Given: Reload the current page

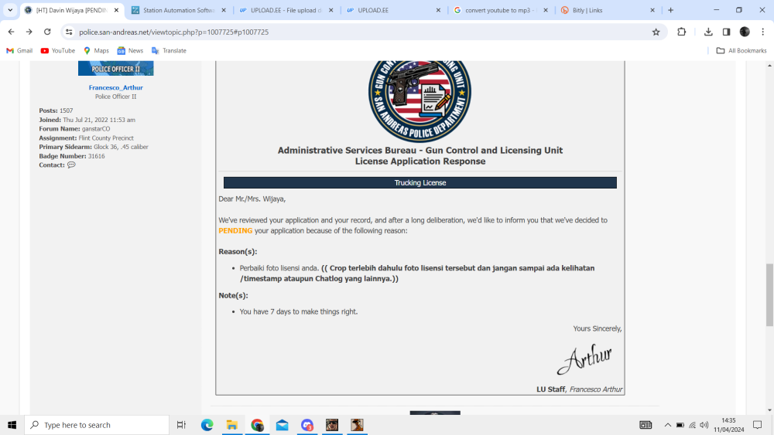Looking at the screenshot, I should point(47,32).
